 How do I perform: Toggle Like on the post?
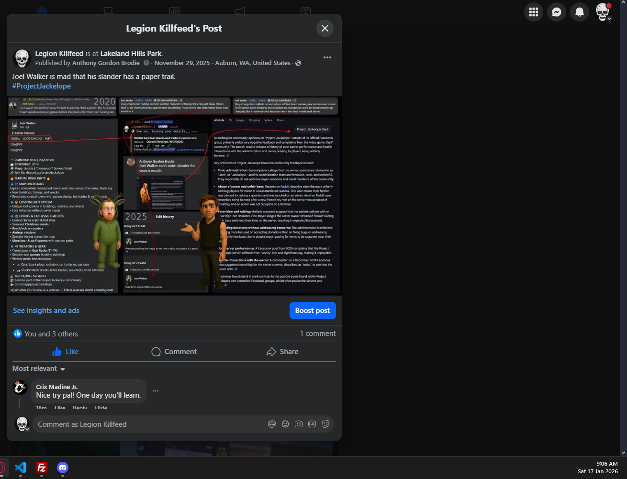click(65, 352)
